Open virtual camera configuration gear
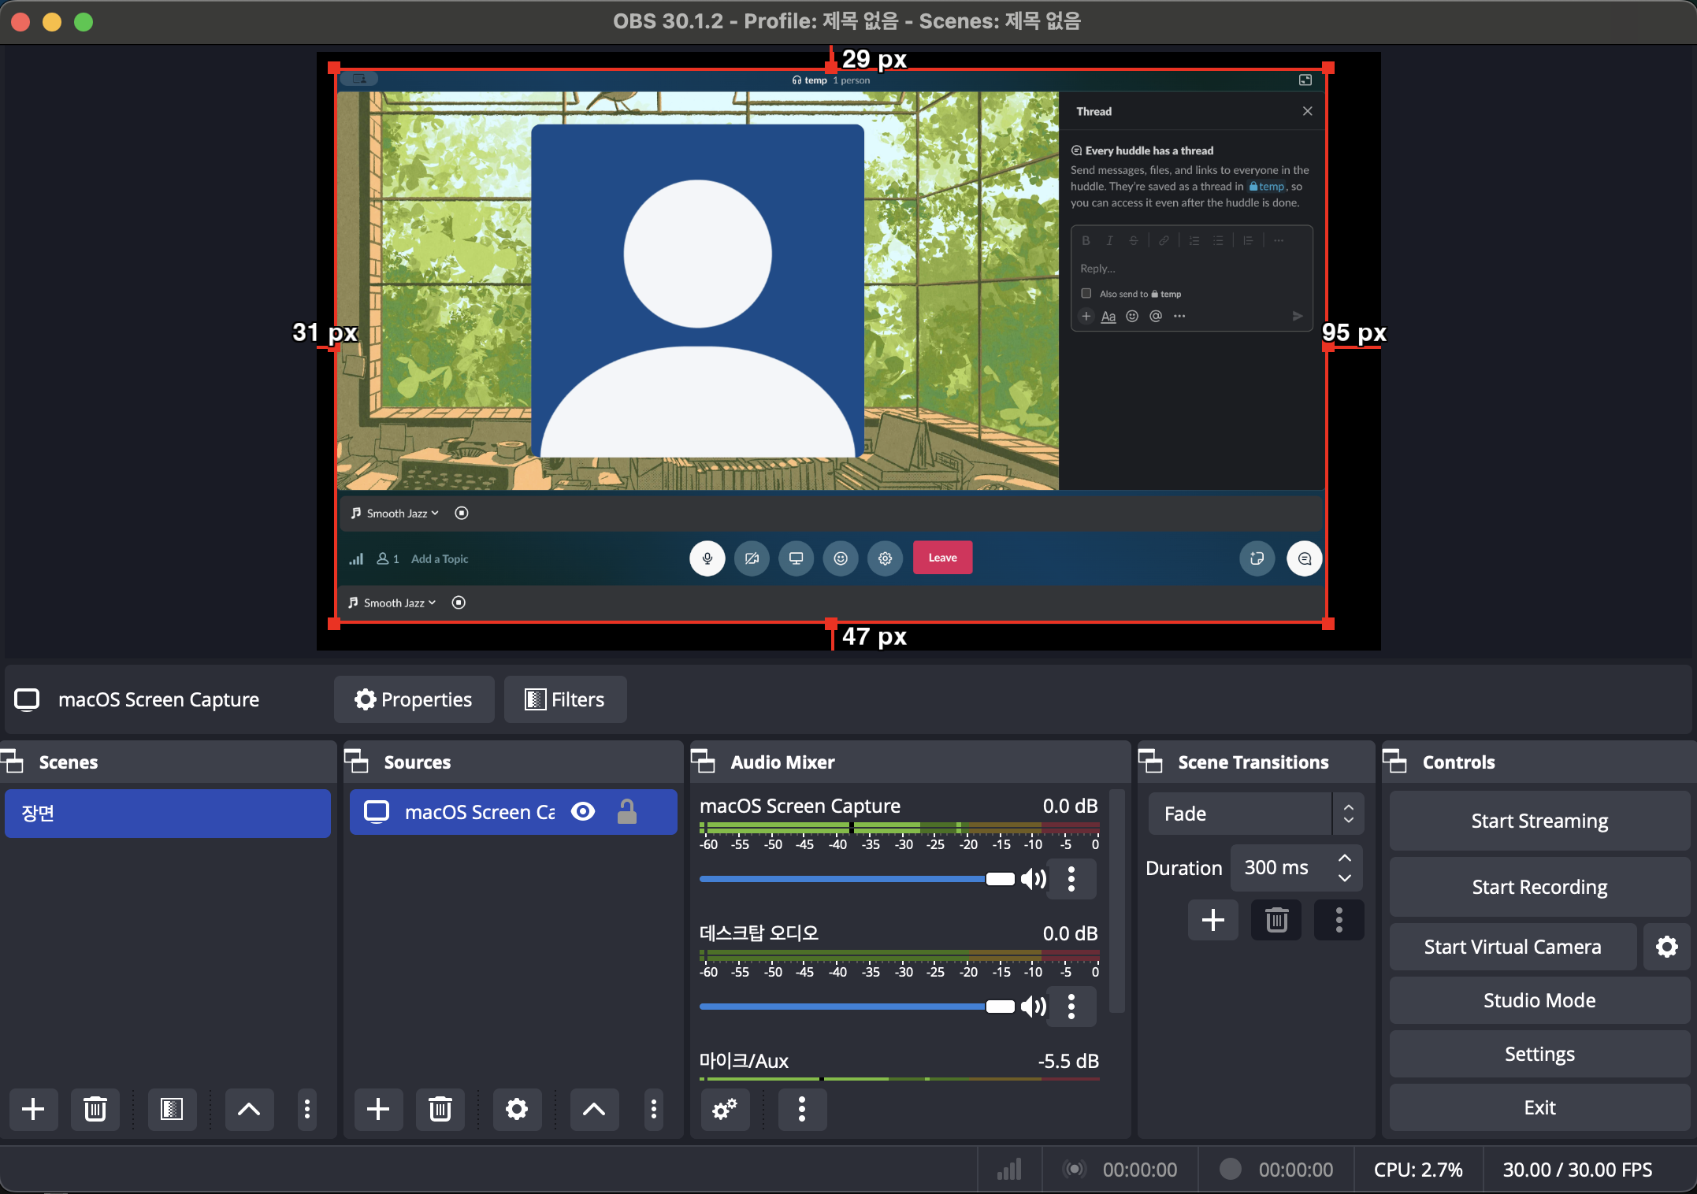Viewport: 1697px width, 1194px height. click(1667, 946)
